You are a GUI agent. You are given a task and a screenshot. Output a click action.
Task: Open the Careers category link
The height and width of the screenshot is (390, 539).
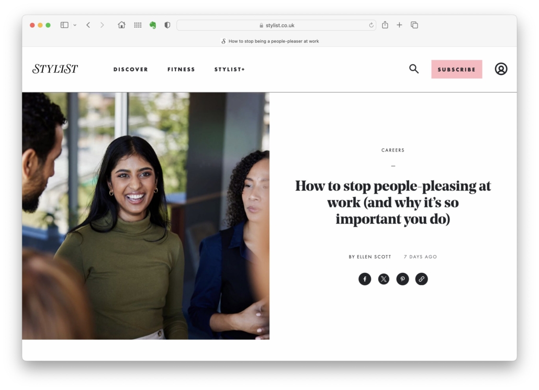tap(393, 151)
